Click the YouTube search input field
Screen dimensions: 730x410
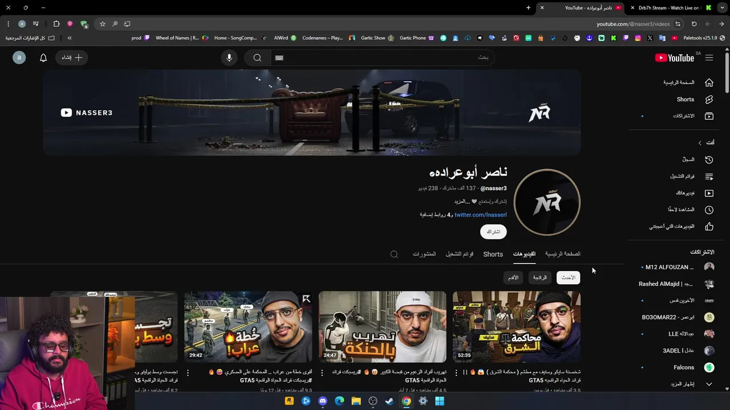pyautogui.click(x=382, y=58)
